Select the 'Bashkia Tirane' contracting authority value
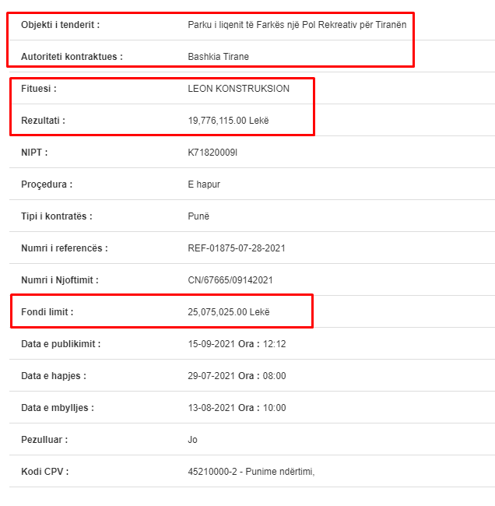Image resolution: width=495 pixels, height=506 pixels. [x=218, y=57]
